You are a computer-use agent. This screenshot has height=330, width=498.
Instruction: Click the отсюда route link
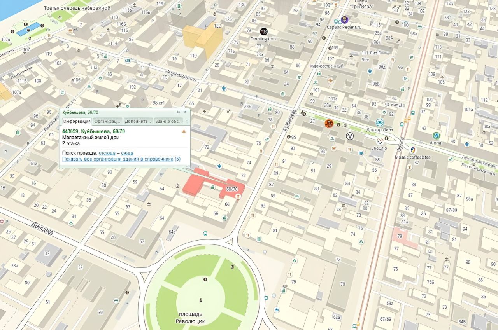pyautogui.click(x=107, y=153)
